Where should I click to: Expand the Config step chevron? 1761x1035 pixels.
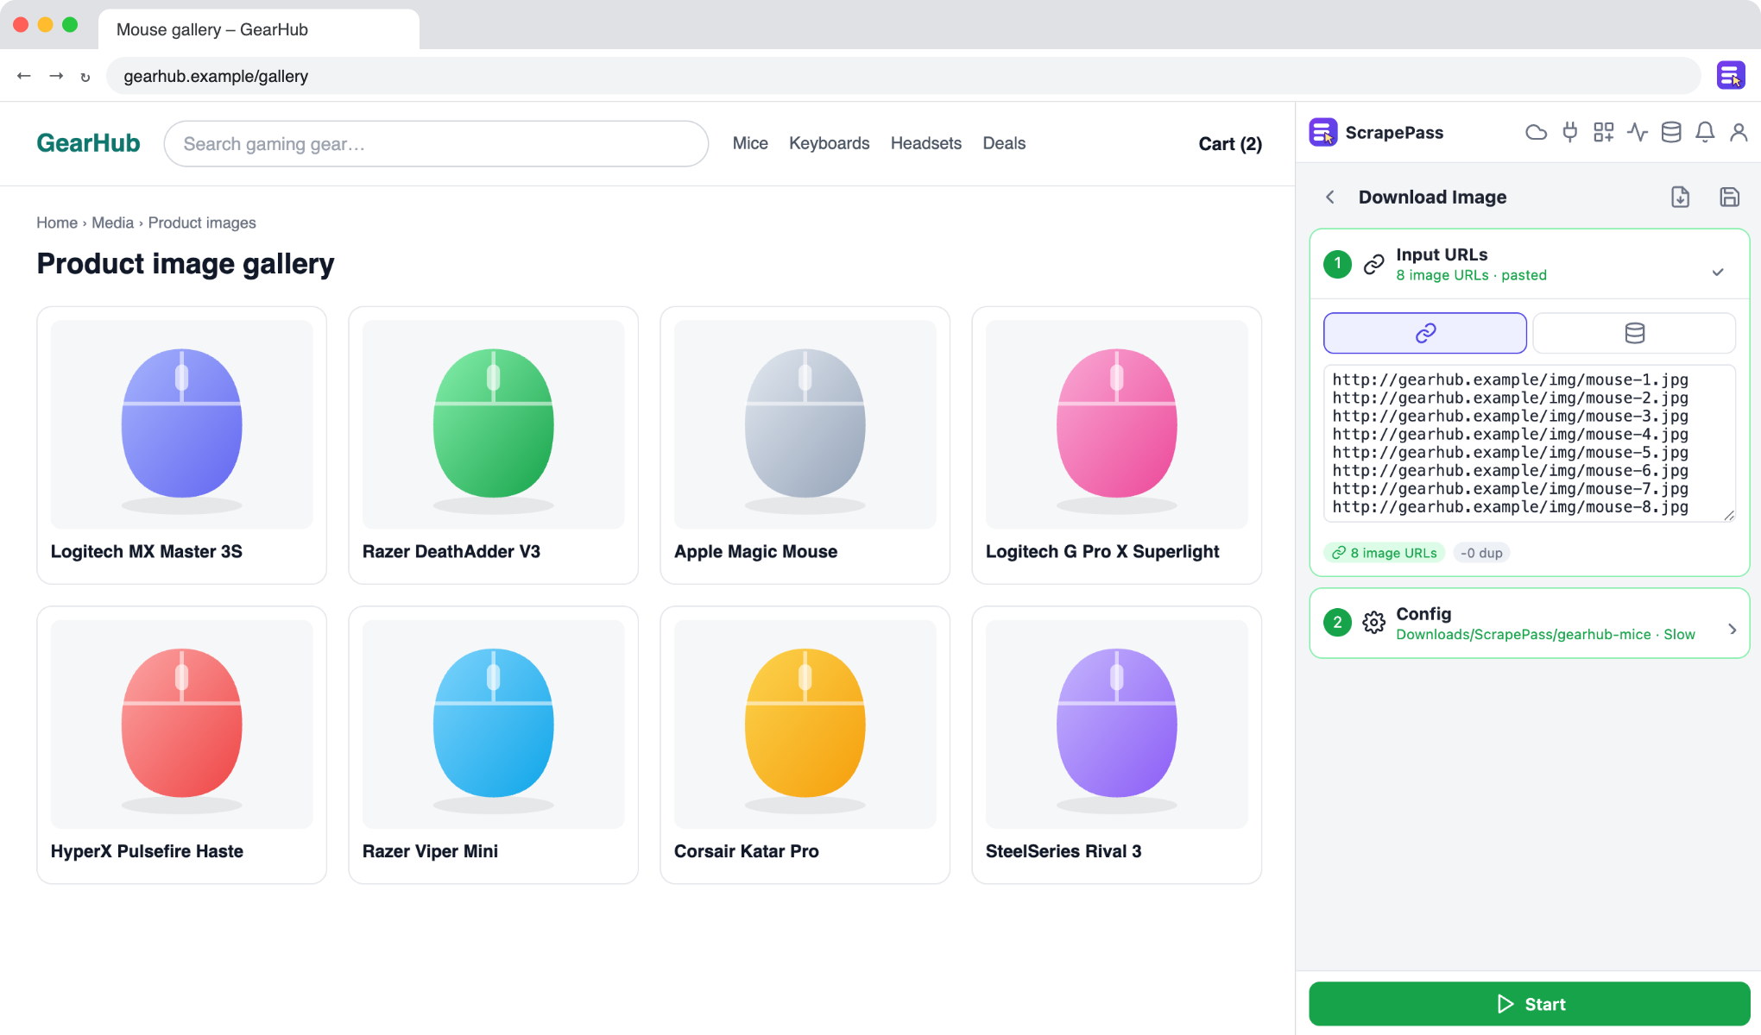(1732, 630)
